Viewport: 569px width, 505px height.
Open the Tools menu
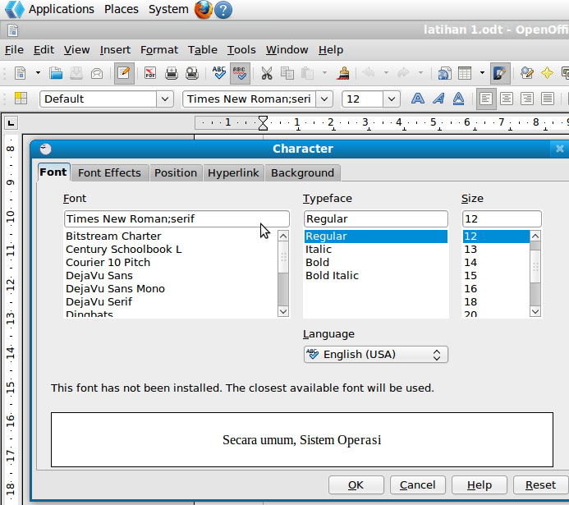pyautogui.click(x=241, y=50)
